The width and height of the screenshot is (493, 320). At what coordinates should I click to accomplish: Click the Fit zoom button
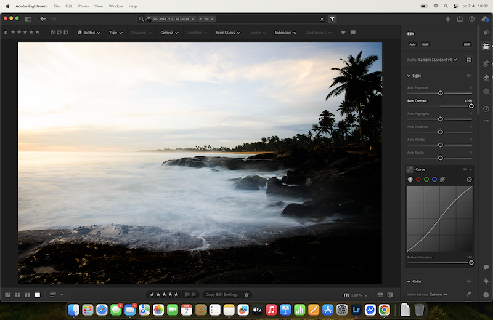tap(346, 295)
